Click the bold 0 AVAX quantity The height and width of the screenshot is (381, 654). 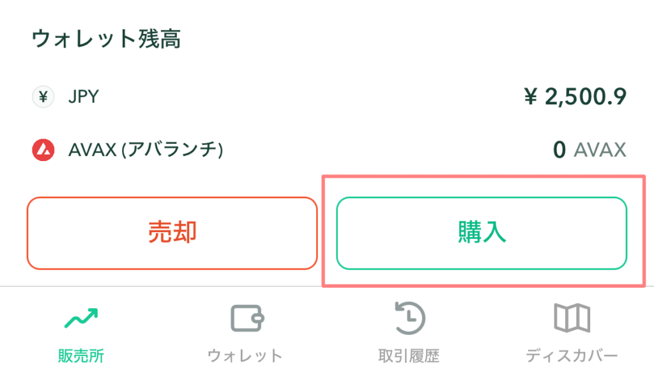(x=559, y=150)
